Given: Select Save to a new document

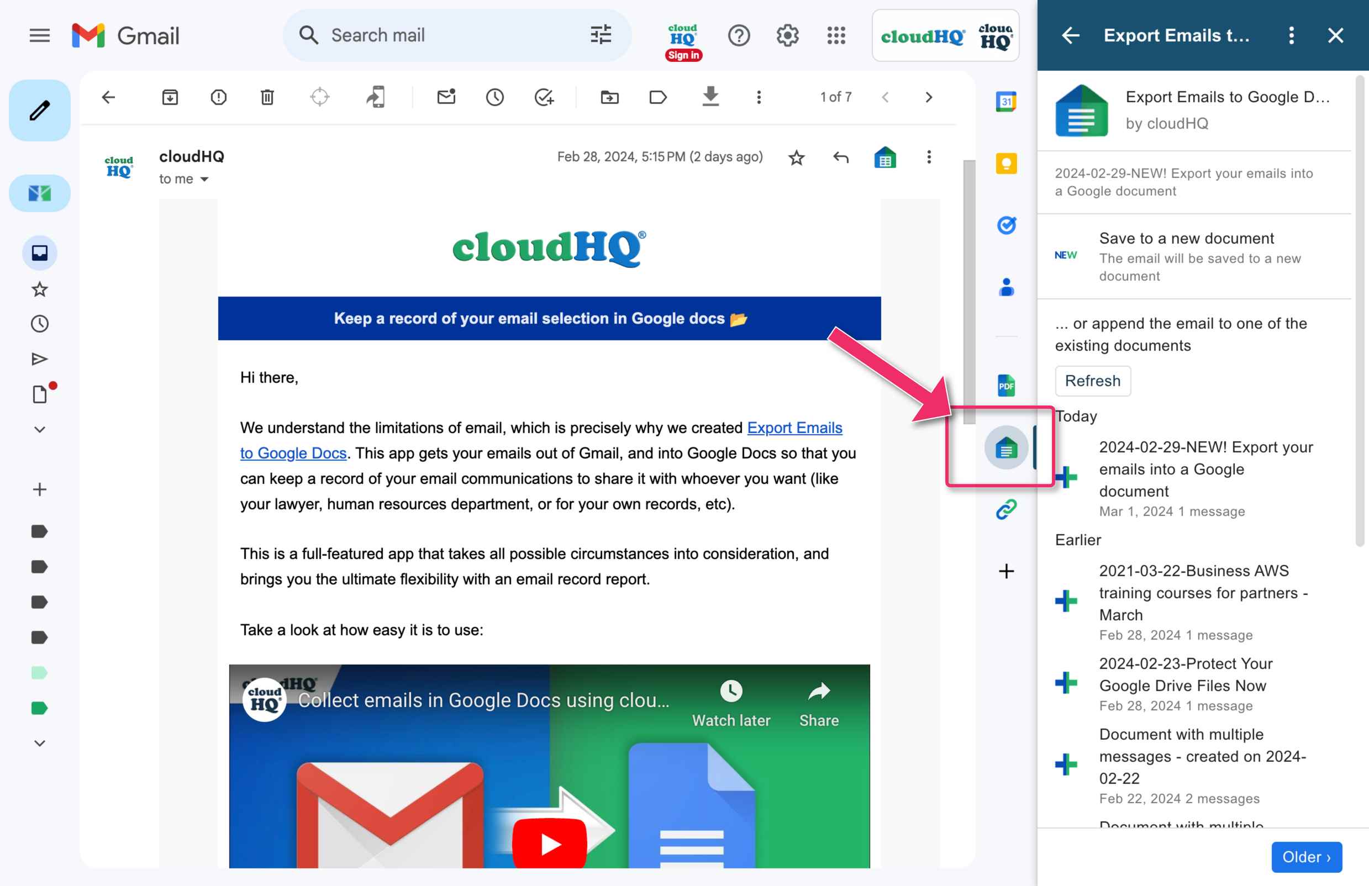Looking at the screenshot, I should pyautogui.click(x=1194, y=256).
